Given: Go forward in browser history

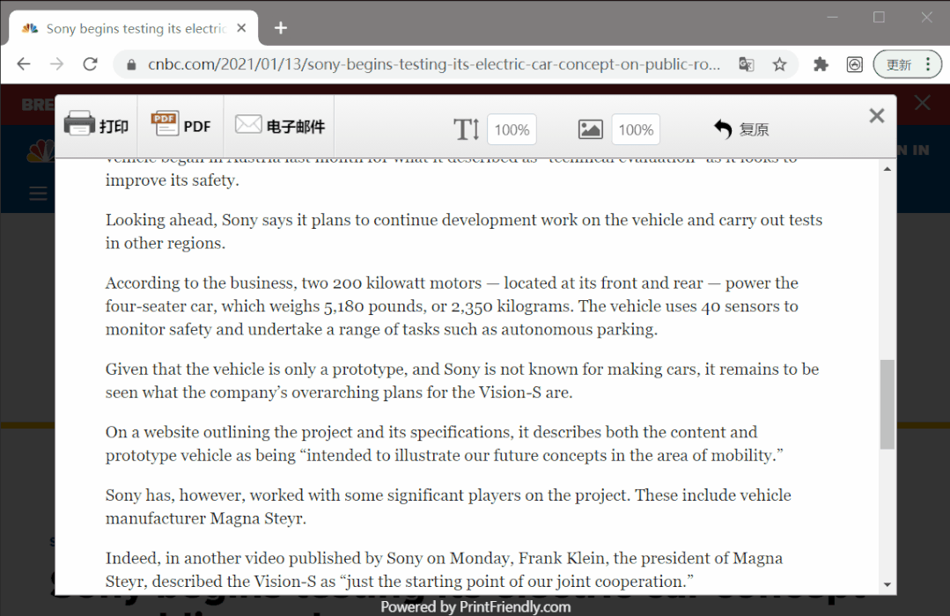Looking at the screenshot, I should (57, 64).
